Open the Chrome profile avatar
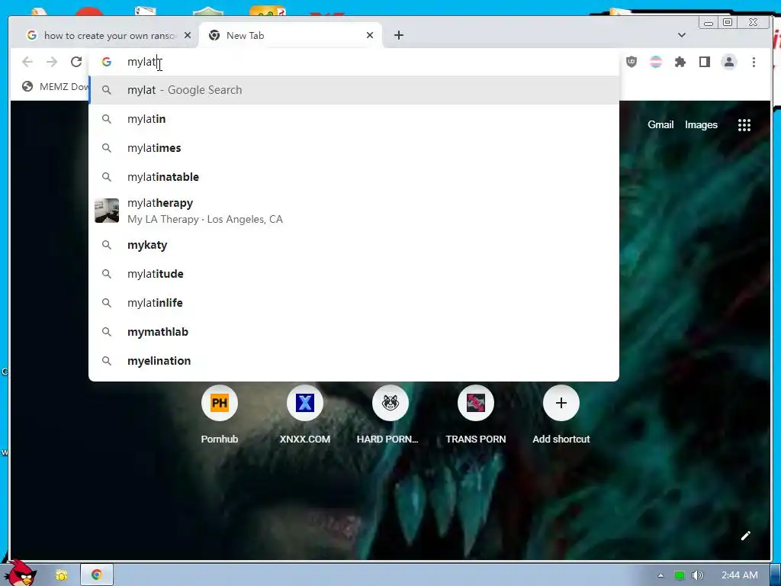781x586 pixels. click(x=728, y=62)
